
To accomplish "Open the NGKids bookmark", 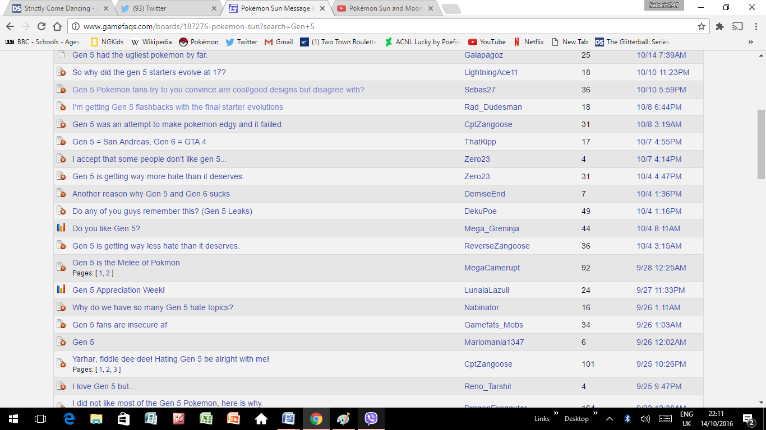I will click(107, 42).
